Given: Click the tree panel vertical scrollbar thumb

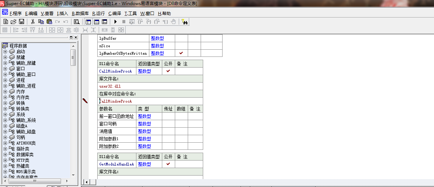Looking at the screenshot, I should click(x=73, y=57).
